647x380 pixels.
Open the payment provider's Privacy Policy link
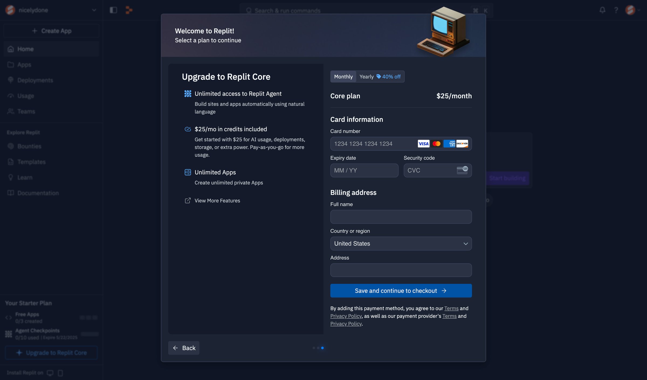pyautogui.click(x=346, y=324)
